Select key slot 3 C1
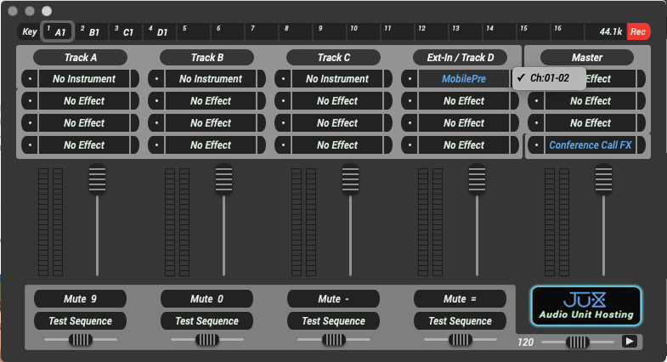Screen dimensions: 667x362 126,31
